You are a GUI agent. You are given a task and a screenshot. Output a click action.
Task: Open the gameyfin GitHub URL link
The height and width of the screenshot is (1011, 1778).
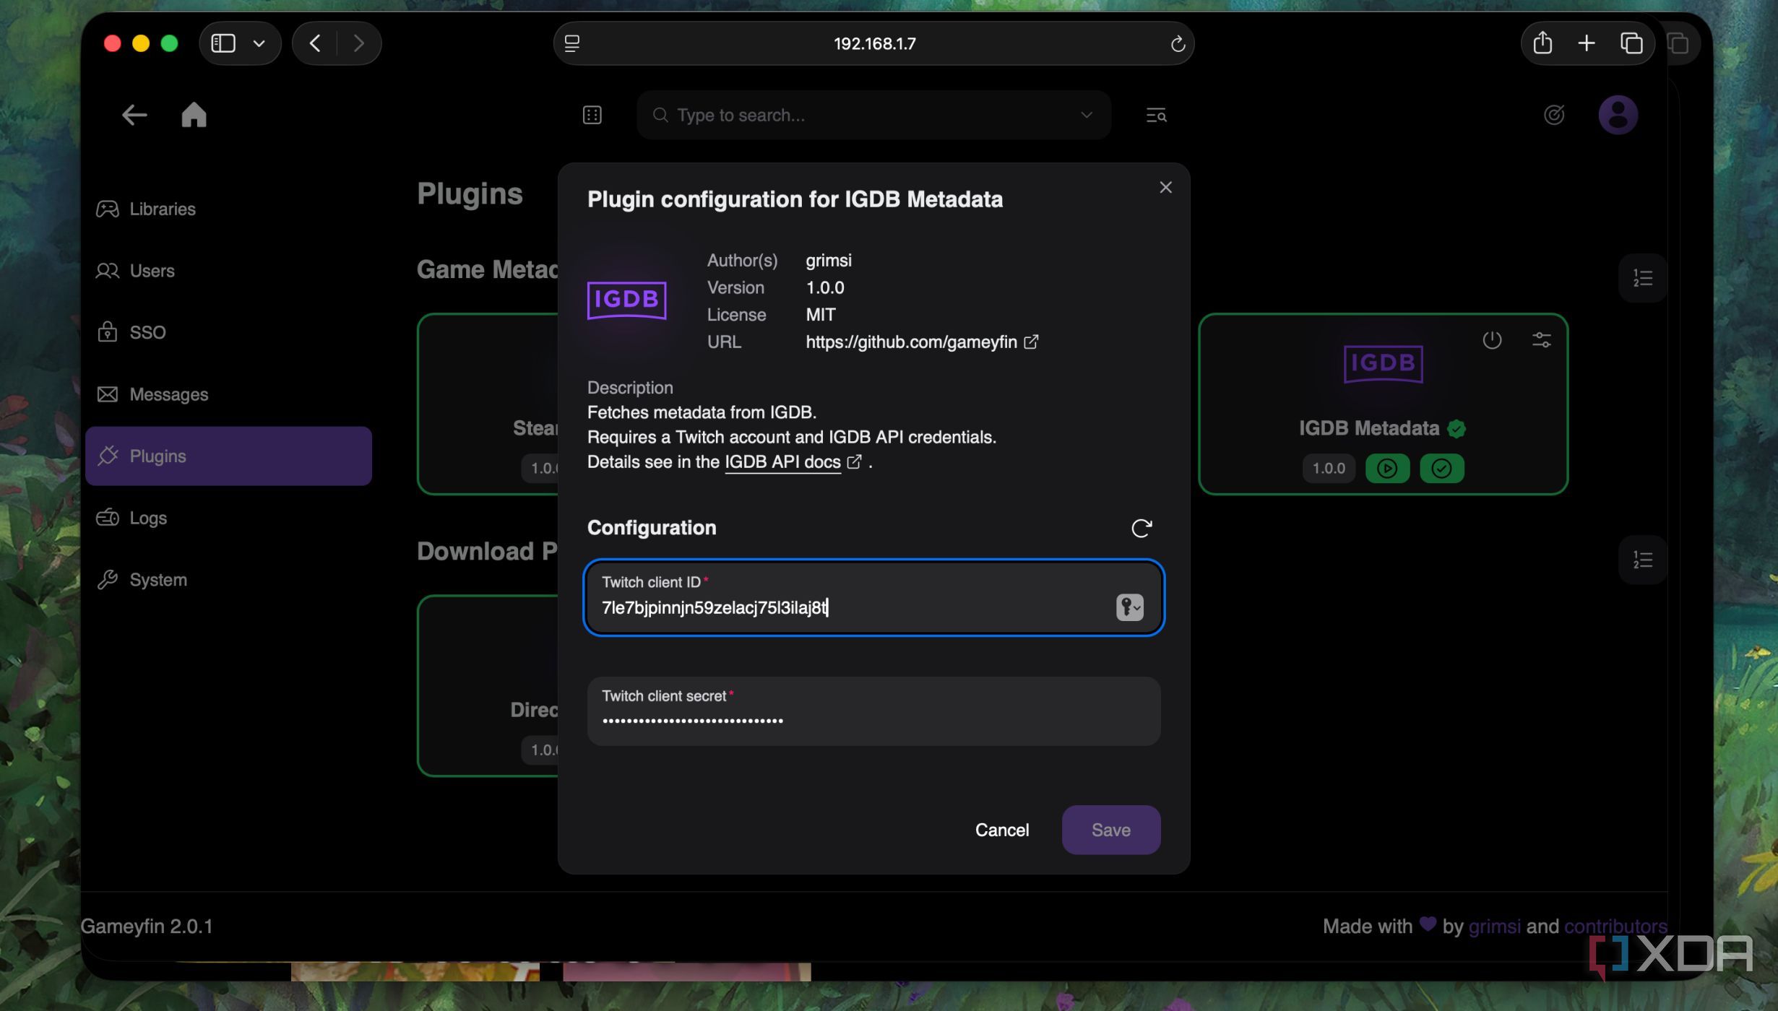pyautogui.click(x=922, y=342)
